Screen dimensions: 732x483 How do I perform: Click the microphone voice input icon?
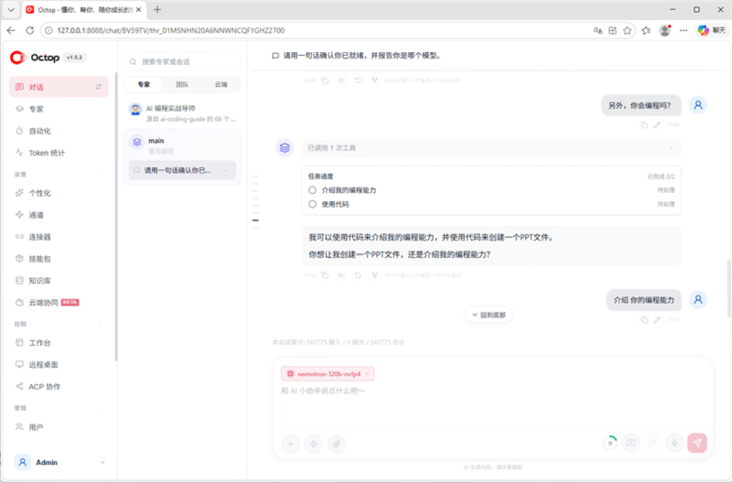point(674,443)
